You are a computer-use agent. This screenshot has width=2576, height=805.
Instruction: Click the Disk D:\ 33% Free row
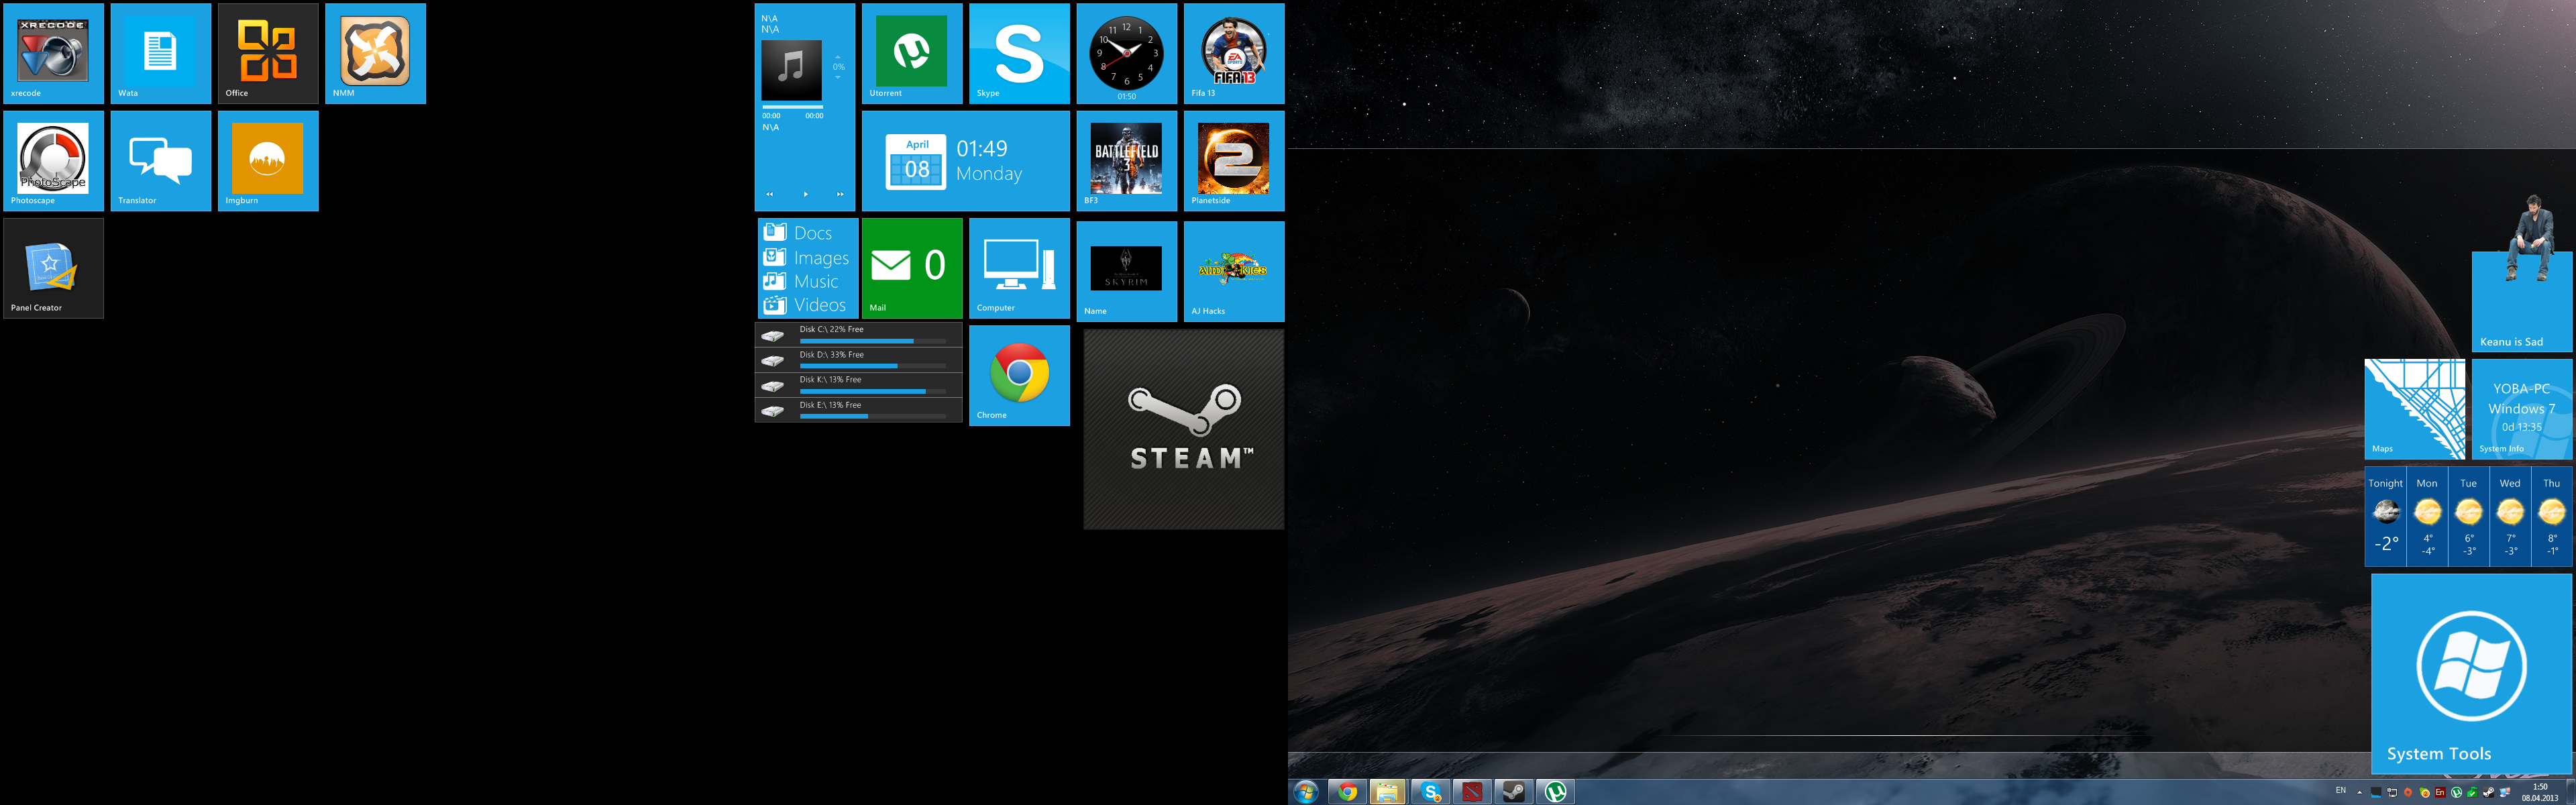coord(858,360)
